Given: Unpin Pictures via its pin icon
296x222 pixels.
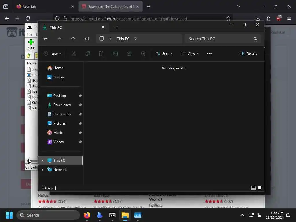Looking at the screenshot, I should (80, 123).
